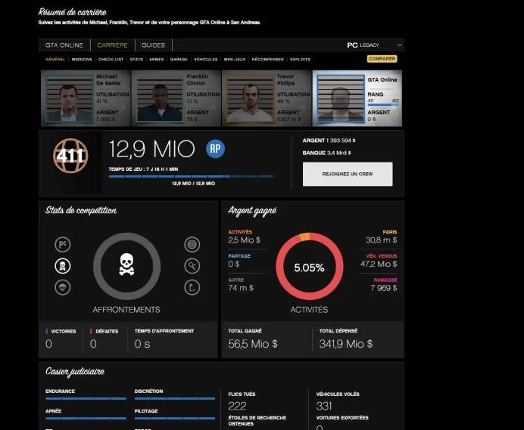Select the Trevor Philips character card
Viewport: 524px width, 430px height.
267,98
